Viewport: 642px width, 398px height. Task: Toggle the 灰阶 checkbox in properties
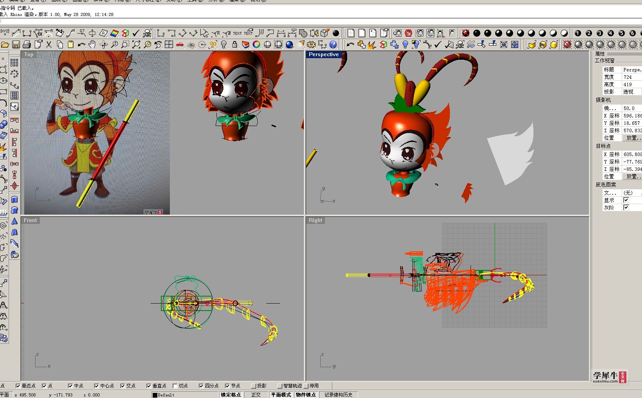626,208
